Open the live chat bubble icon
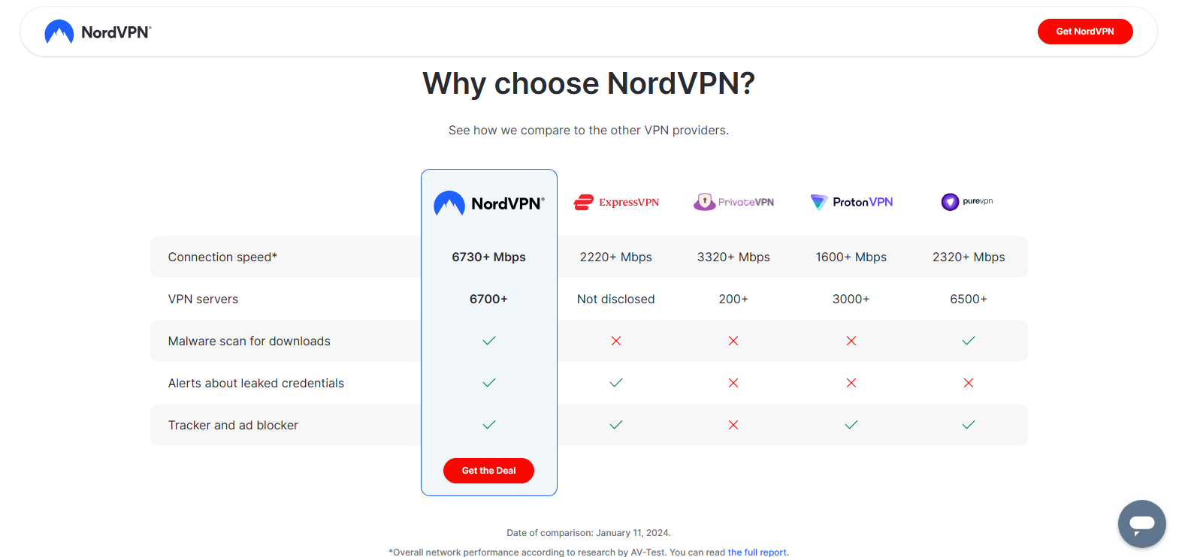Viewport: 1182px width, 557px height. (1141, 524)
